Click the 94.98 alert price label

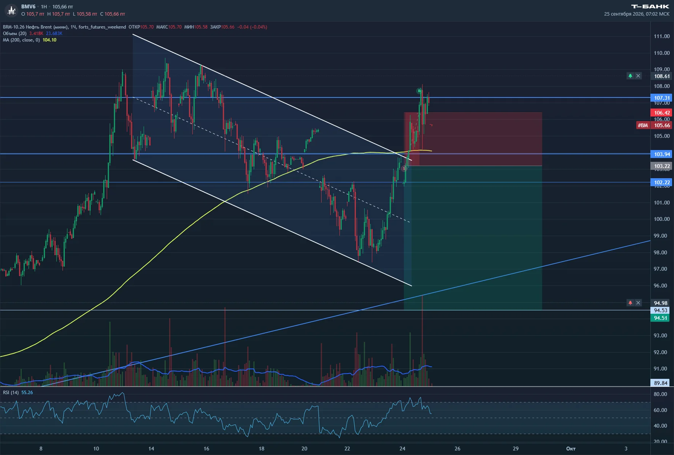[x=661, y=303]
